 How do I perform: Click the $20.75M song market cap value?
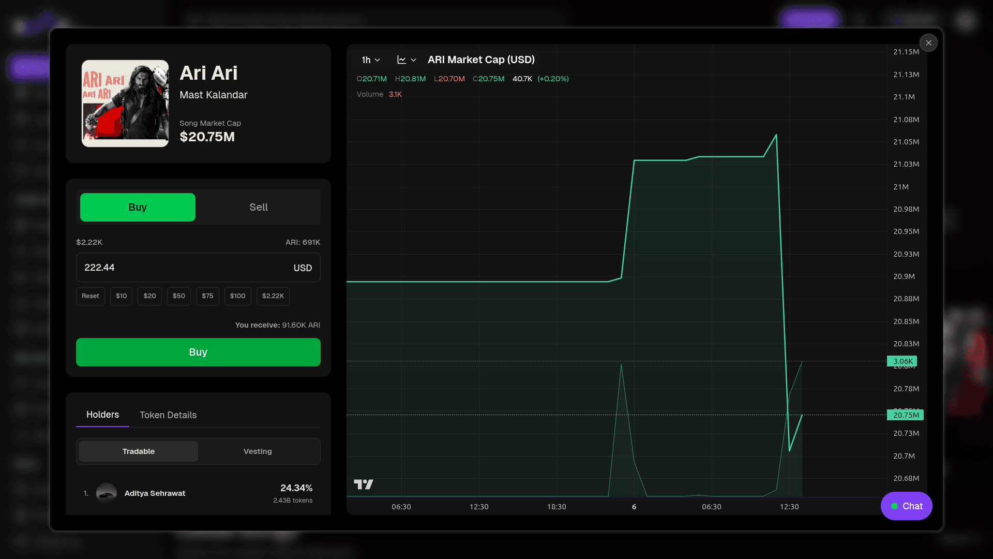pyautogui.click(x=207, y=137)
